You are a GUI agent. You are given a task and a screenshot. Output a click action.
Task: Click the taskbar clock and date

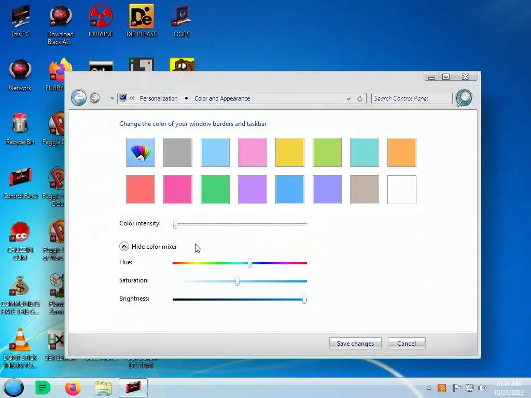(508, 388)
